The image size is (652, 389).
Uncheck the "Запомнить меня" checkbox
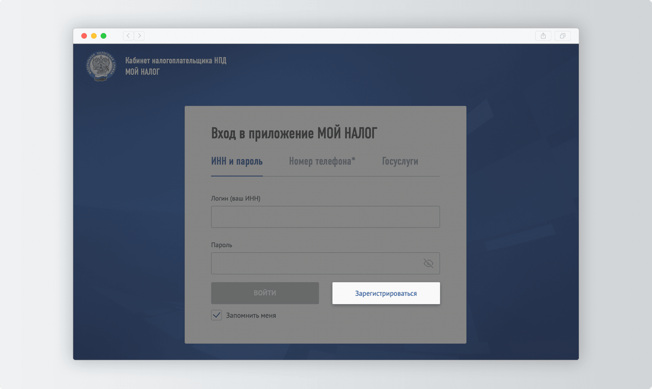pos(216,315)
